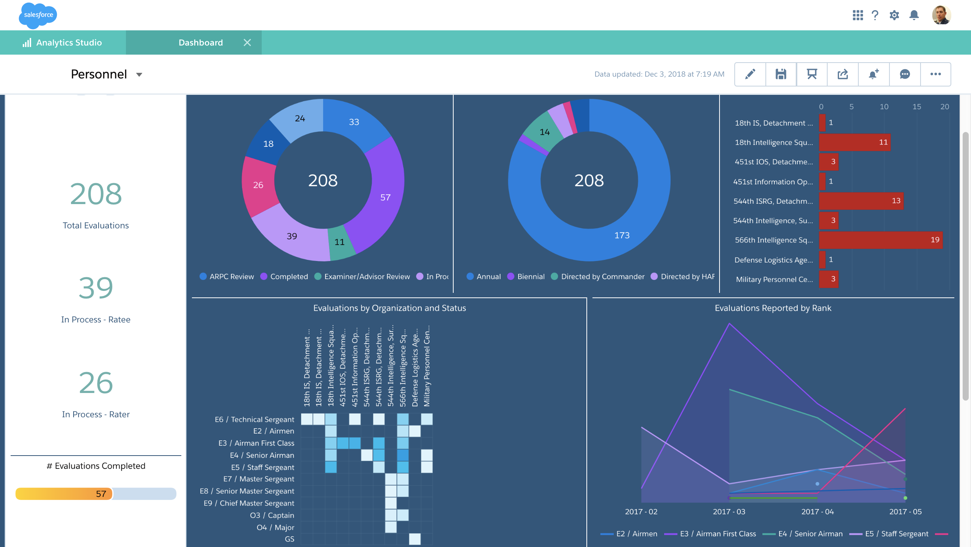Edit the dashboard using the pencil icon
The width and height of the screenshot is (971, 547).
coord(750,74)
